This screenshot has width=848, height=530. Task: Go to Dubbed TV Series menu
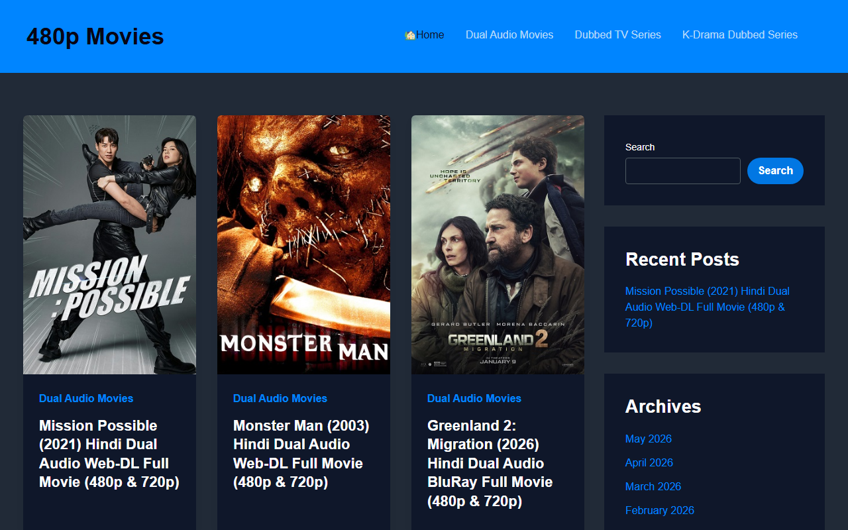pyautogui.click(x=618, y=34)
